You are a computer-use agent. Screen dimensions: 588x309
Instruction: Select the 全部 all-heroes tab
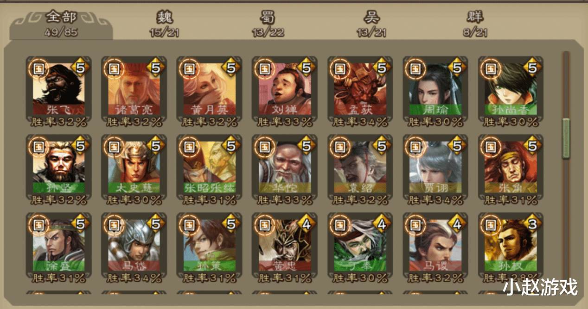[x=61, y=24]
